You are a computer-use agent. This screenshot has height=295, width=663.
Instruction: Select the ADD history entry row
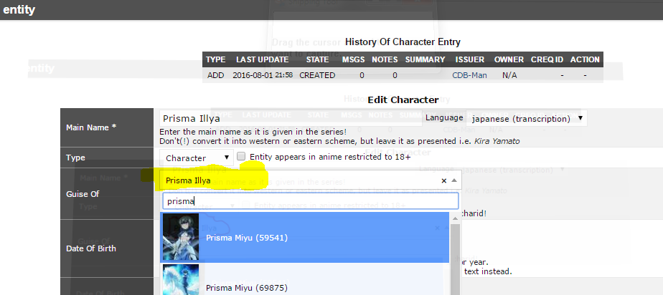215,75
